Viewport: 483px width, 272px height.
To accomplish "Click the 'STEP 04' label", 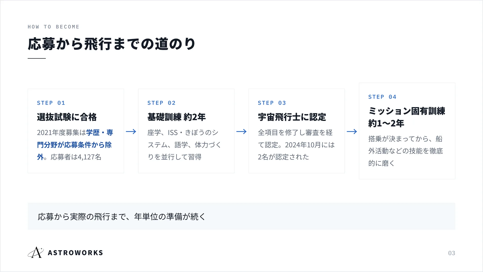I will click(x=382, y=97).
